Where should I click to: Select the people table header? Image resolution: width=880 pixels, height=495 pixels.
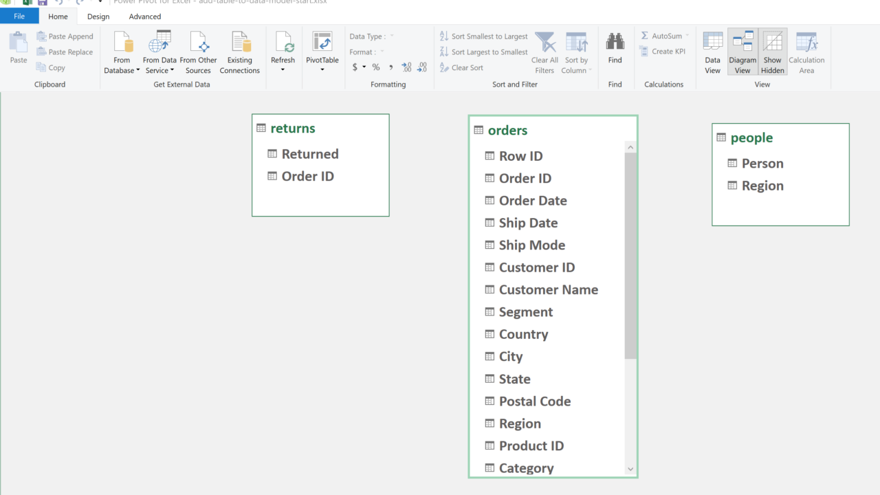coord(751,137)
